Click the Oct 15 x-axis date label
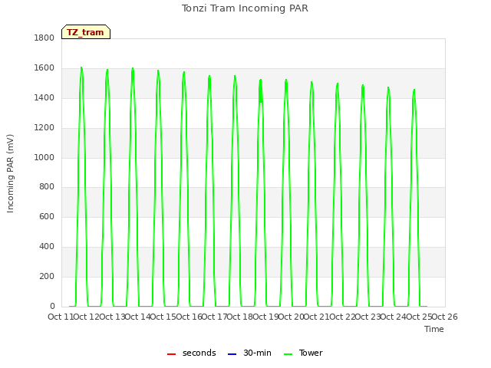This screenshot has width=491, height=368. pyautogui.click(x=163, y=317)
